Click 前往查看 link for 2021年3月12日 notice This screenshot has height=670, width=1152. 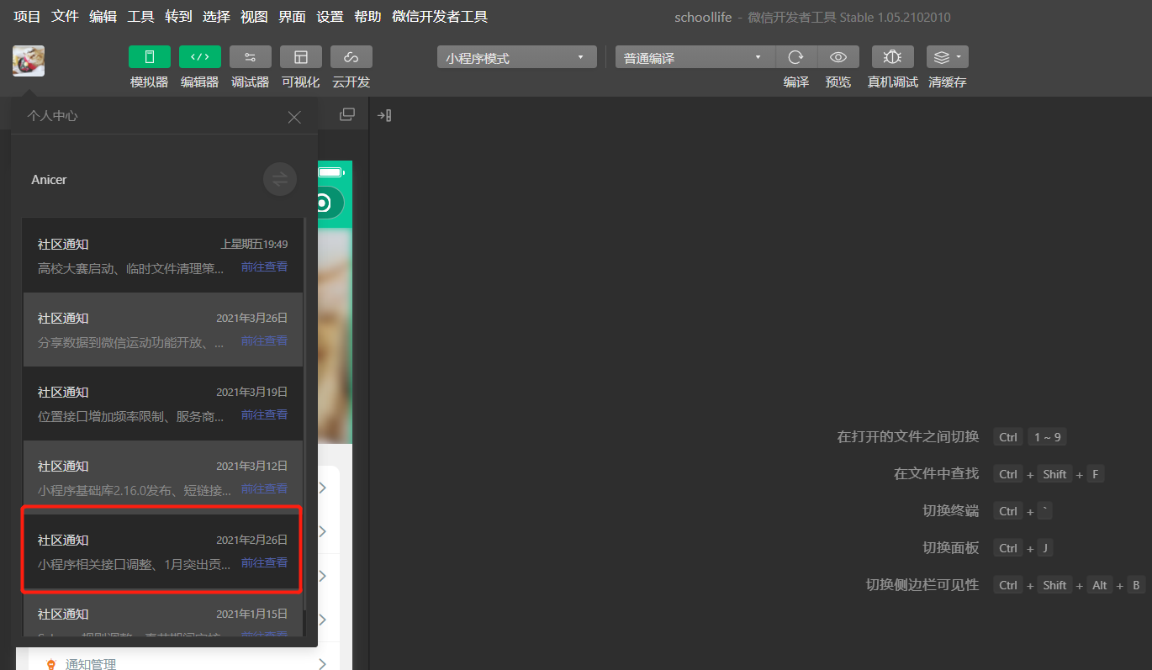[x=264, y=489]
